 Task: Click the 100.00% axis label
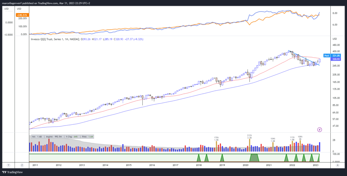[22, 26]
